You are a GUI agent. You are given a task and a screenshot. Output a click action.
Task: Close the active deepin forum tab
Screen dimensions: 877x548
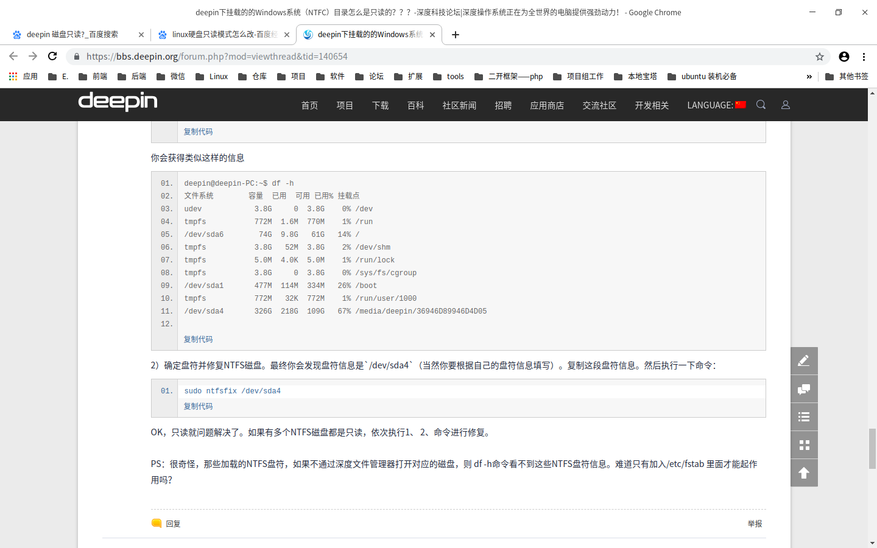[432, 35]
